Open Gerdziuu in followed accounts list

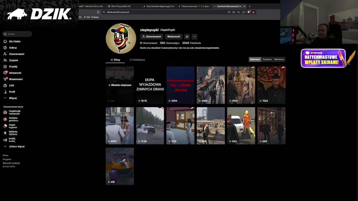tap(11, 119)
